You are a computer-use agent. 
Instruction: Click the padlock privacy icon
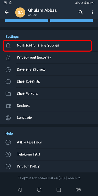point(8,58)
